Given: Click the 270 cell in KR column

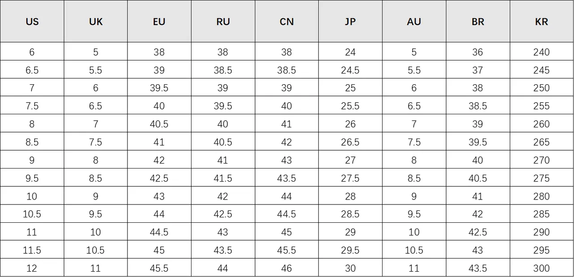Looking at the screenshot, I should [x=541, y=160].
